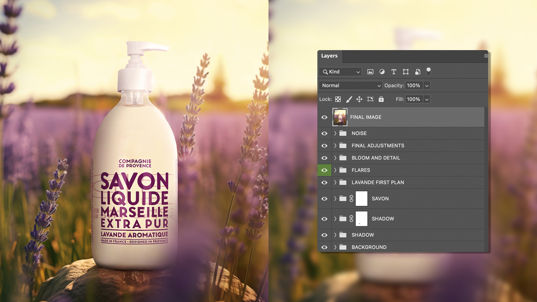Select the BACKGROUND layer name

369,247
